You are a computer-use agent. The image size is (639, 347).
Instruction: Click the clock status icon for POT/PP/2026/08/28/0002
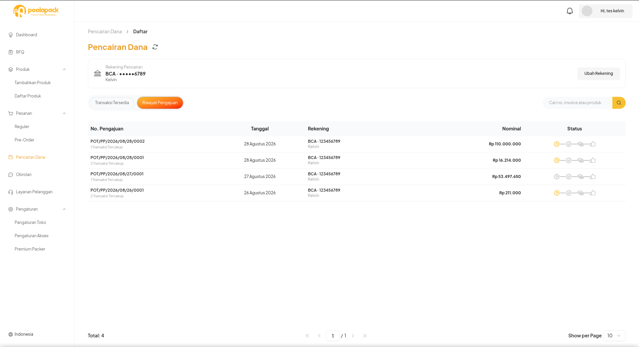click(x=557, y=144)
